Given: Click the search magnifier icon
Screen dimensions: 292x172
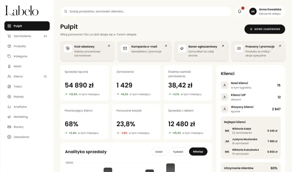Looking at the screenshot, I should coord(66,11).
